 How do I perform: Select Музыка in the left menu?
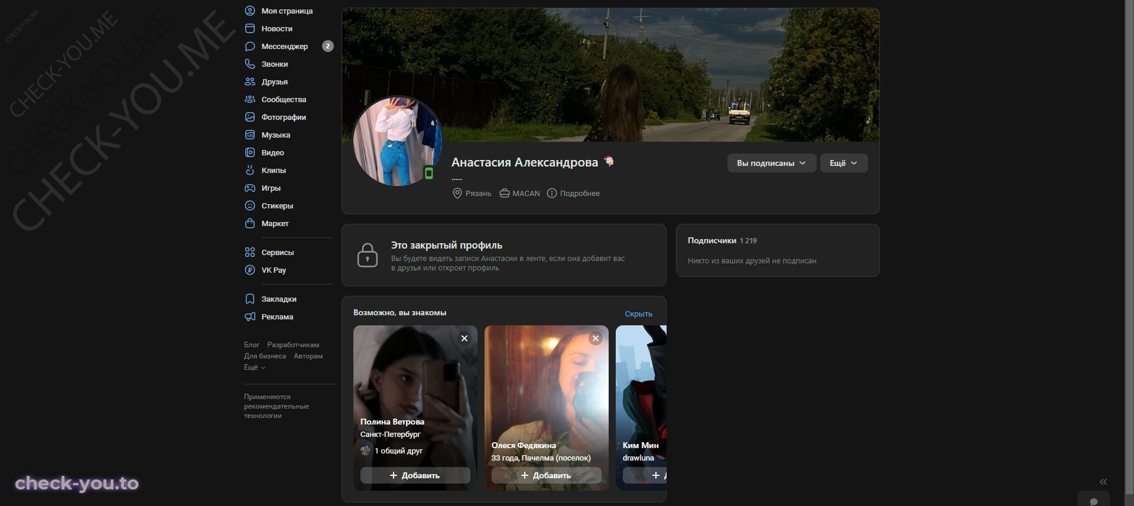click(x=276, y=135)
